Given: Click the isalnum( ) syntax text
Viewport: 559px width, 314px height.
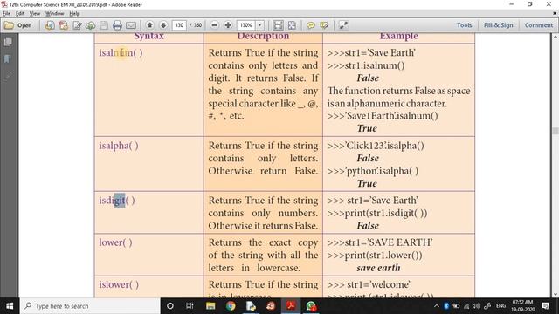Looking at the screenshot, I should click(x=121, y=52).
